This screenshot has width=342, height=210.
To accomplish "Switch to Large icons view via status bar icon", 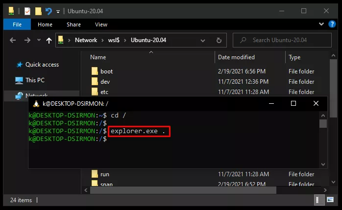I will [x=330, y=200].
